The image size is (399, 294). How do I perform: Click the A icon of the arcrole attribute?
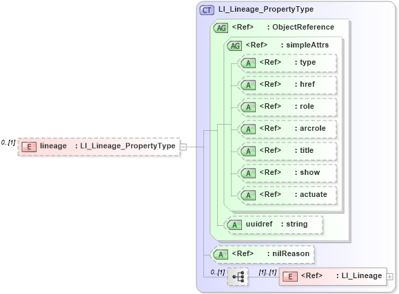click(x=248, y=129)
